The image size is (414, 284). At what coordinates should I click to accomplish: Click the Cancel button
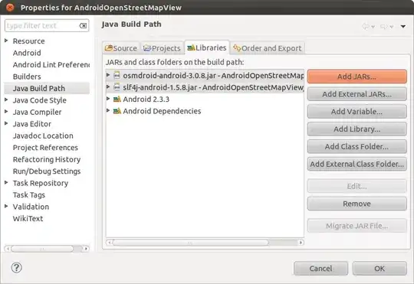point(320,269)
